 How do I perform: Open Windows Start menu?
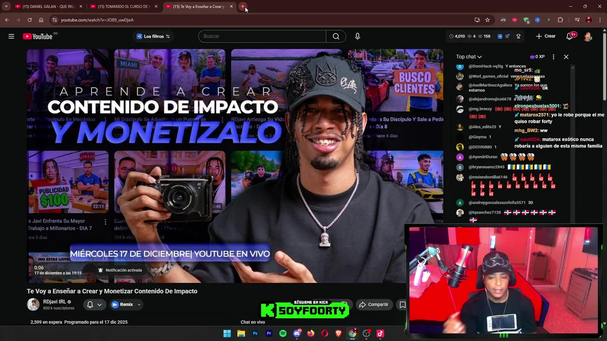click(x=227, y=333)
